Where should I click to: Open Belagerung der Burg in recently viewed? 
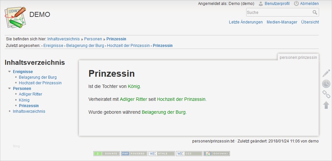85,45
